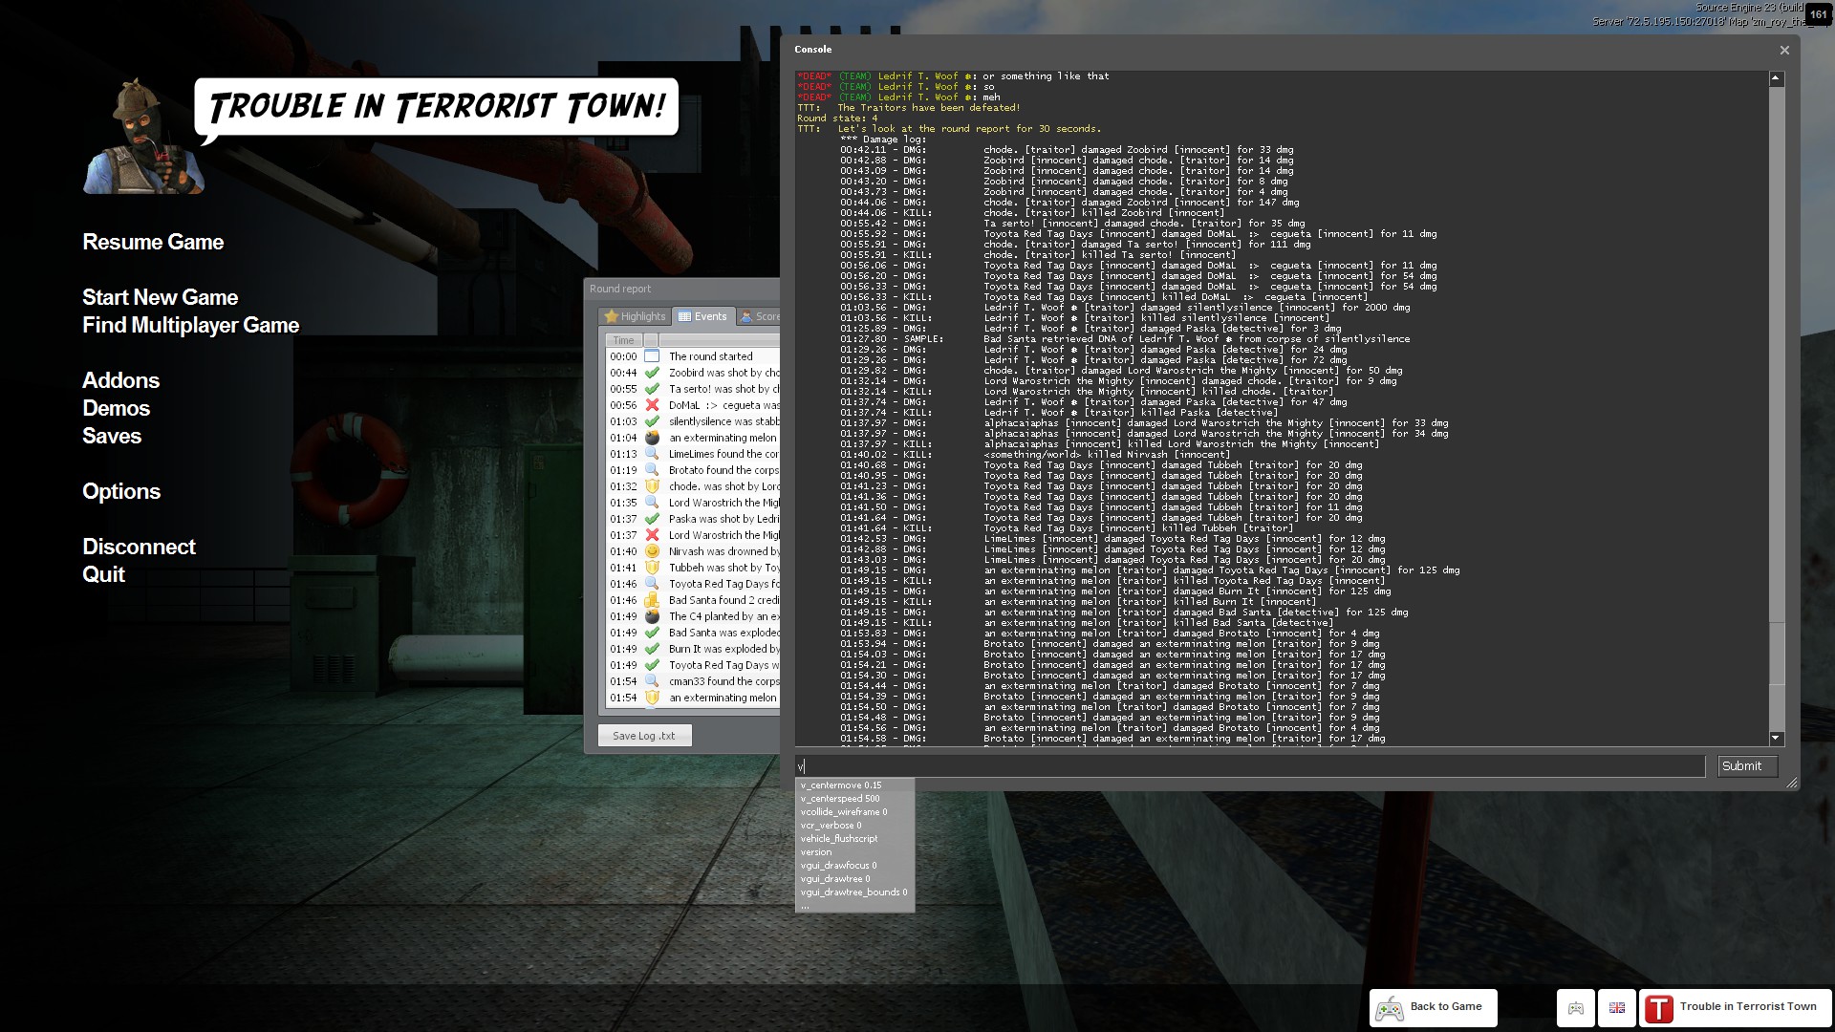Click the gamepad icon button in bottom bar
1835x1032 pixels.
click(x=1576, y=1007)
